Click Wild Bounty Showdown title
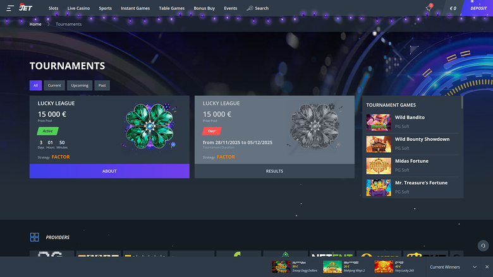Viewport: 493px width, 277px height. click(422, 139)
